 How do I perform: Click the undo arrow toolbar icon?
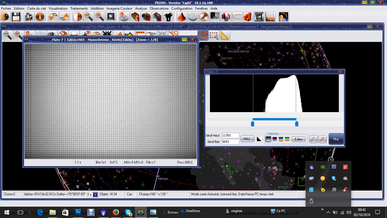click(53, 17)
